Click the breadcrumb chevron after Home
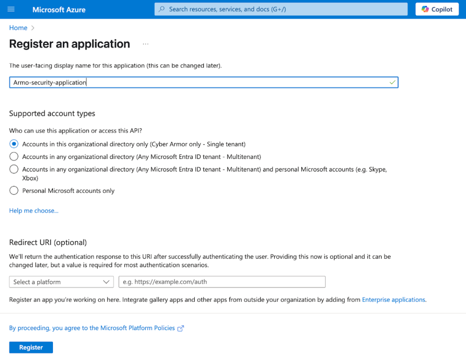This screenshot has height=356, width=466. [33, 27]
